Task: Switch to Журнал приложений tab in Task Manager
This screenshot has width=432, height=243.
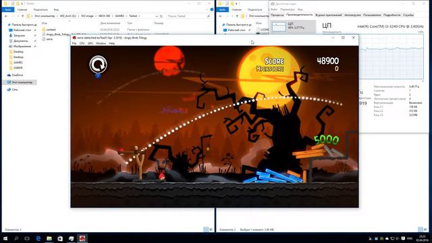Action: (328, 15)
